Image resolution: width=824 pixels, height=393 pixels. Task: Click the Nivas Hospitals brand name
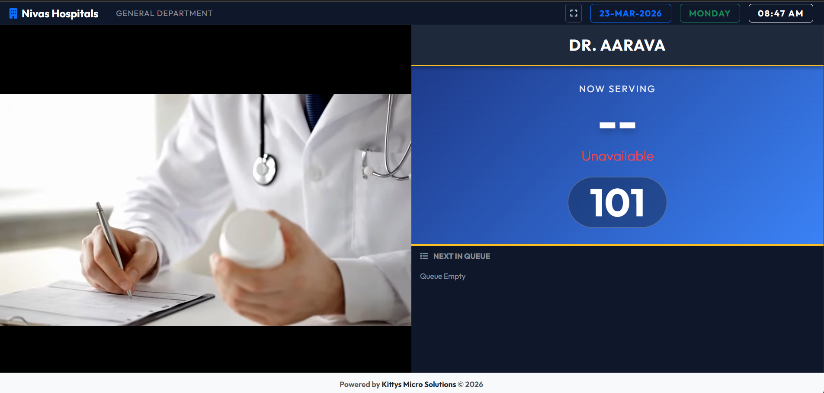[x=60, y=13]
